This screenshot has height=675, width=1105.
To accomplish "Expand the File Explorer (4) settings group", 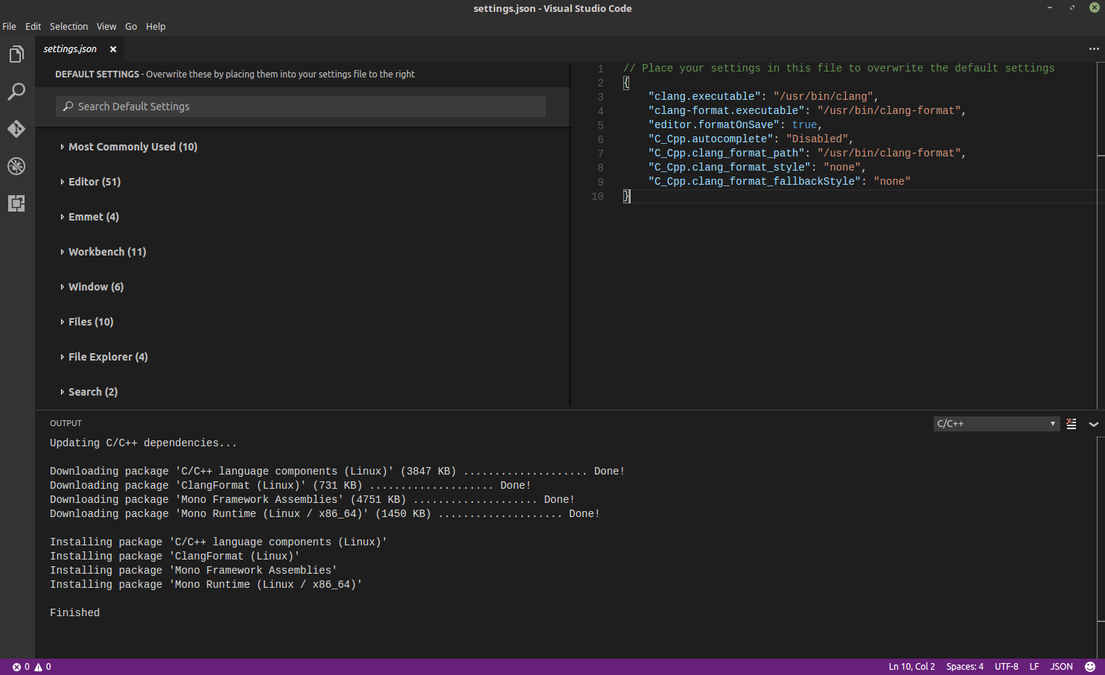I will point(104,357).
